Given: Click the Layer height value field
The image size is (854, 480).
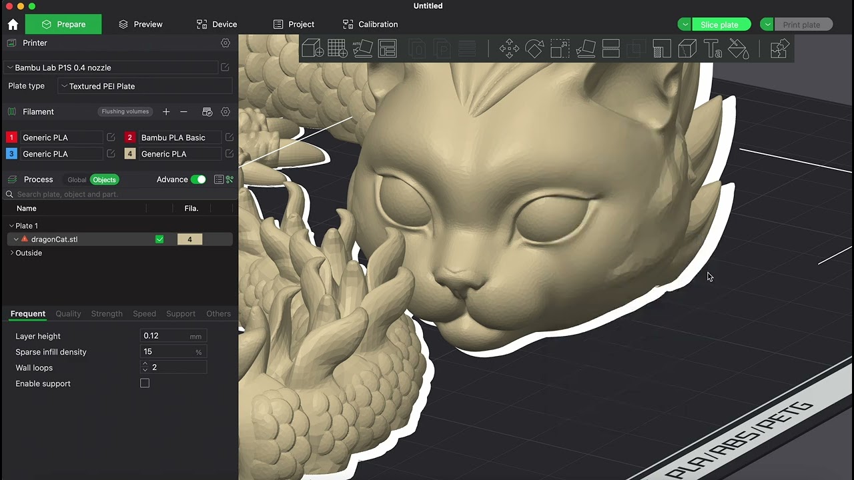Looking at the screenshot, I should tap(173, 336).
